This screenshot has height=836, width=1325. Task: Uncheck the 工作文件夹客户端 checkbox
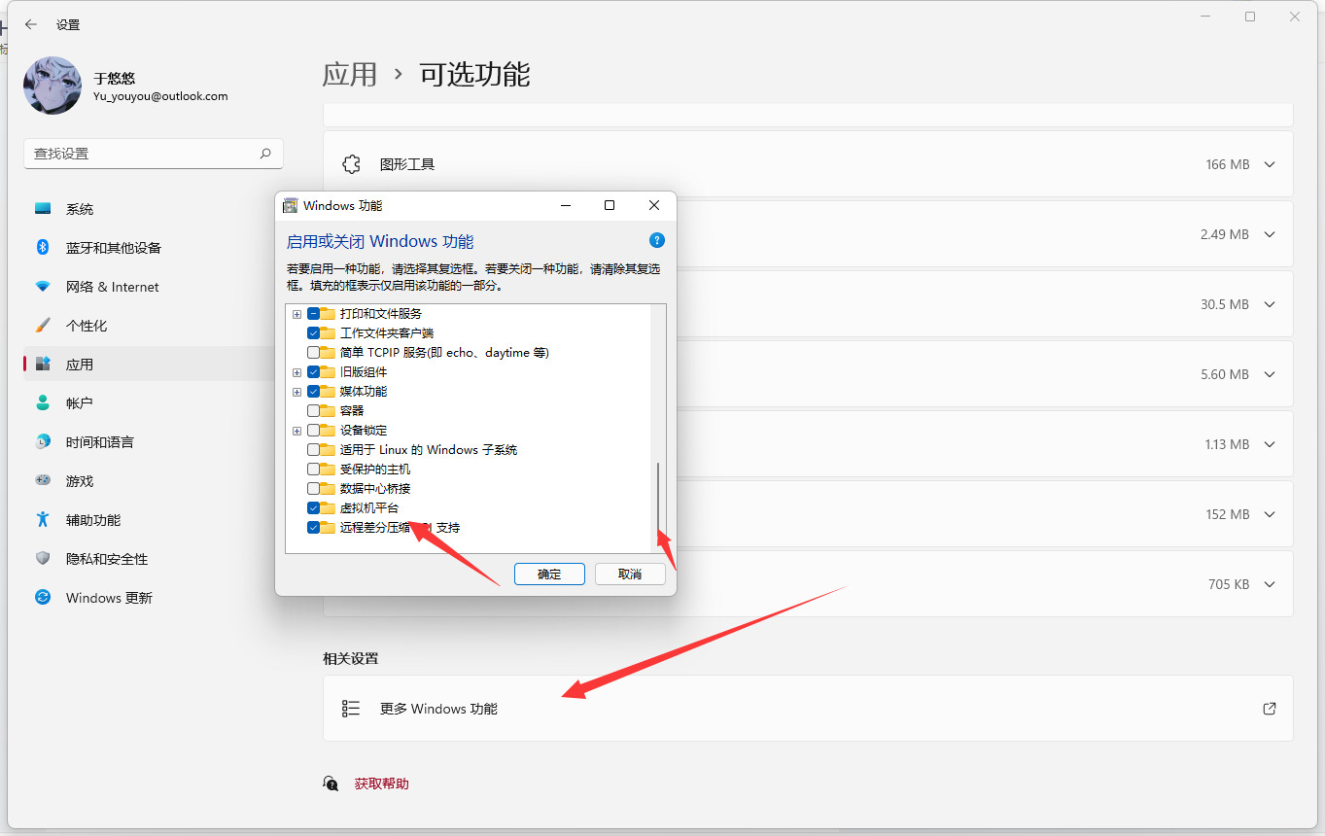click(313, 333)
